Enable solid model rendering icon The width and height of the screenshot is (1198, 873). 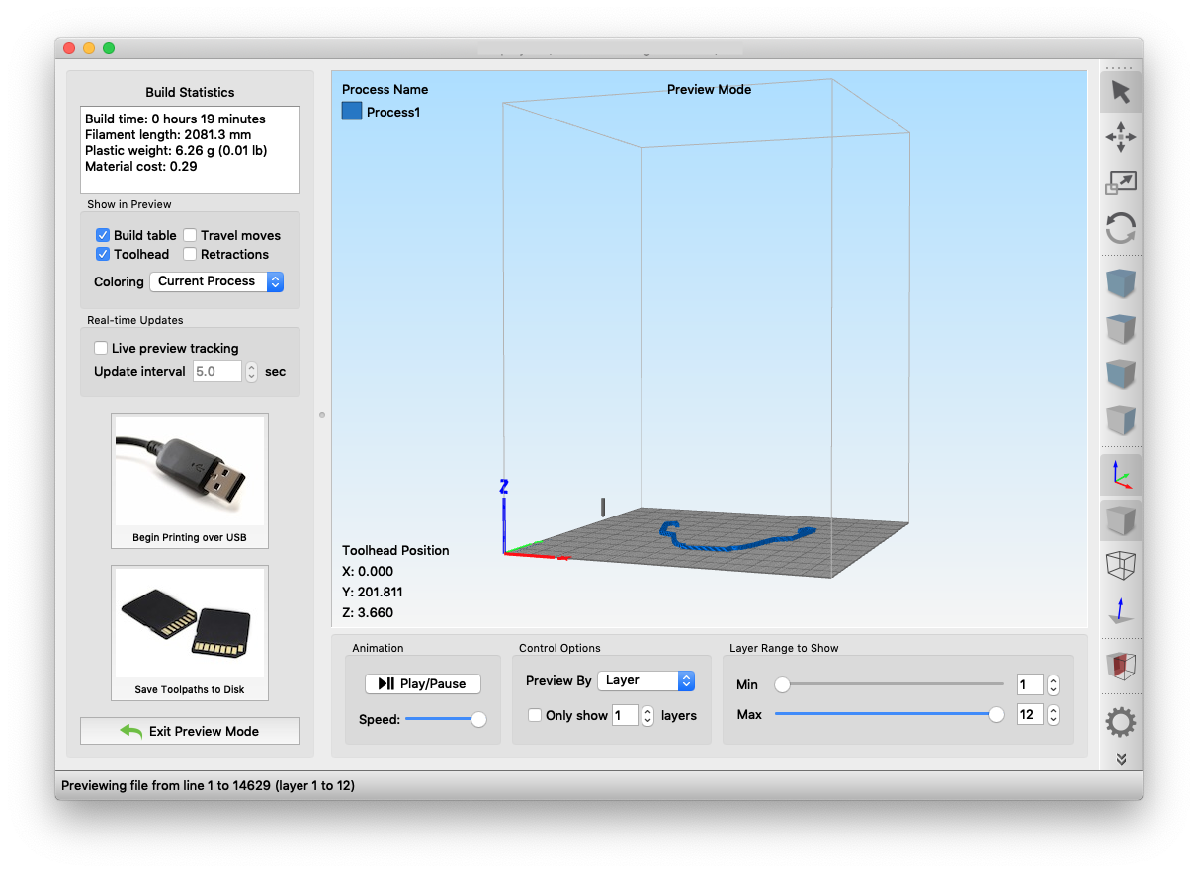1120,519
